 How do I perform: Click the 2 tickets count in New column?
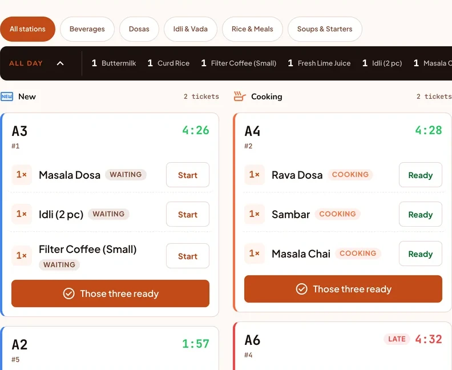click(201, 96)
